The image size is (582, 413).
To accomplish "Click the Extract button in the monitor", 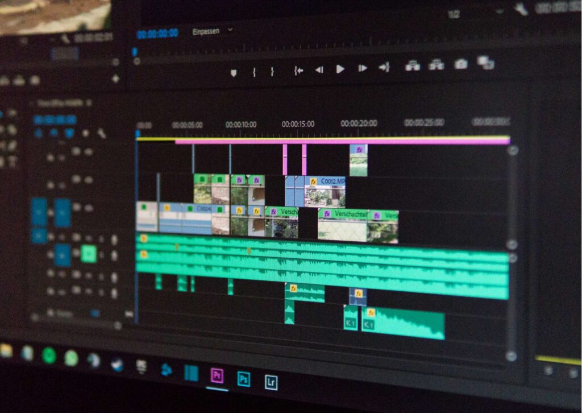I will (436, 65).
